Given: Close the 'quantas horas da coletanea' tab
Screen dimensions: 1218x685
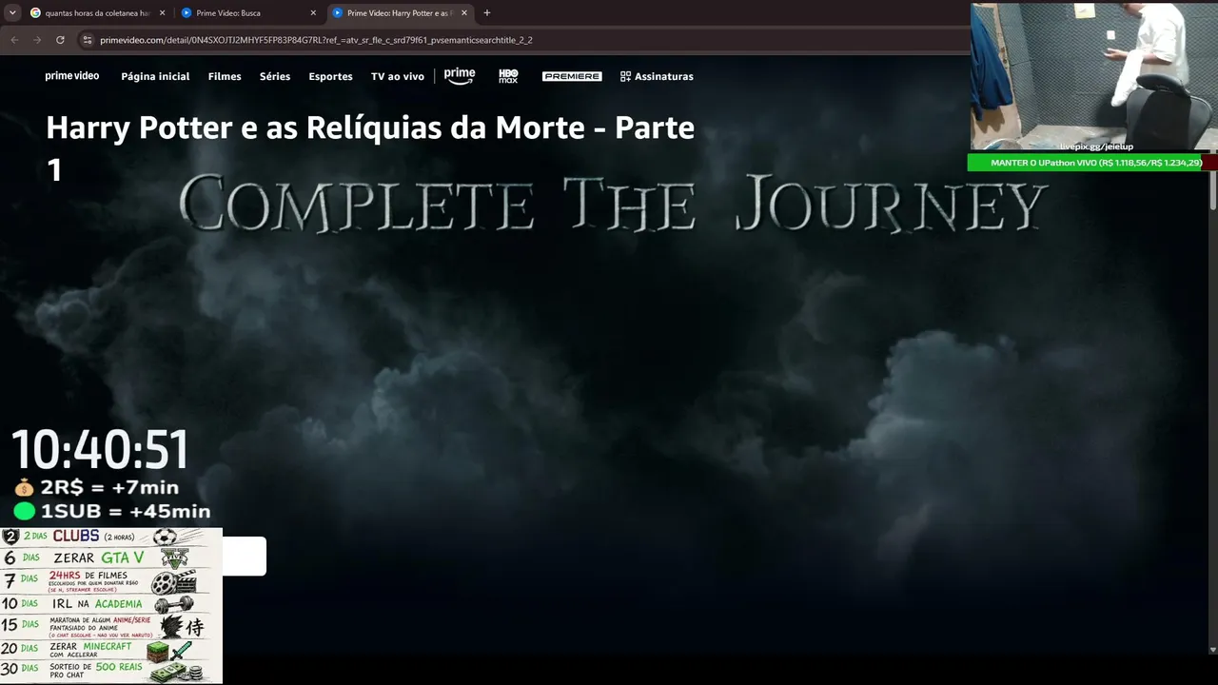Looking at the screenshot, I should [162, 13].
